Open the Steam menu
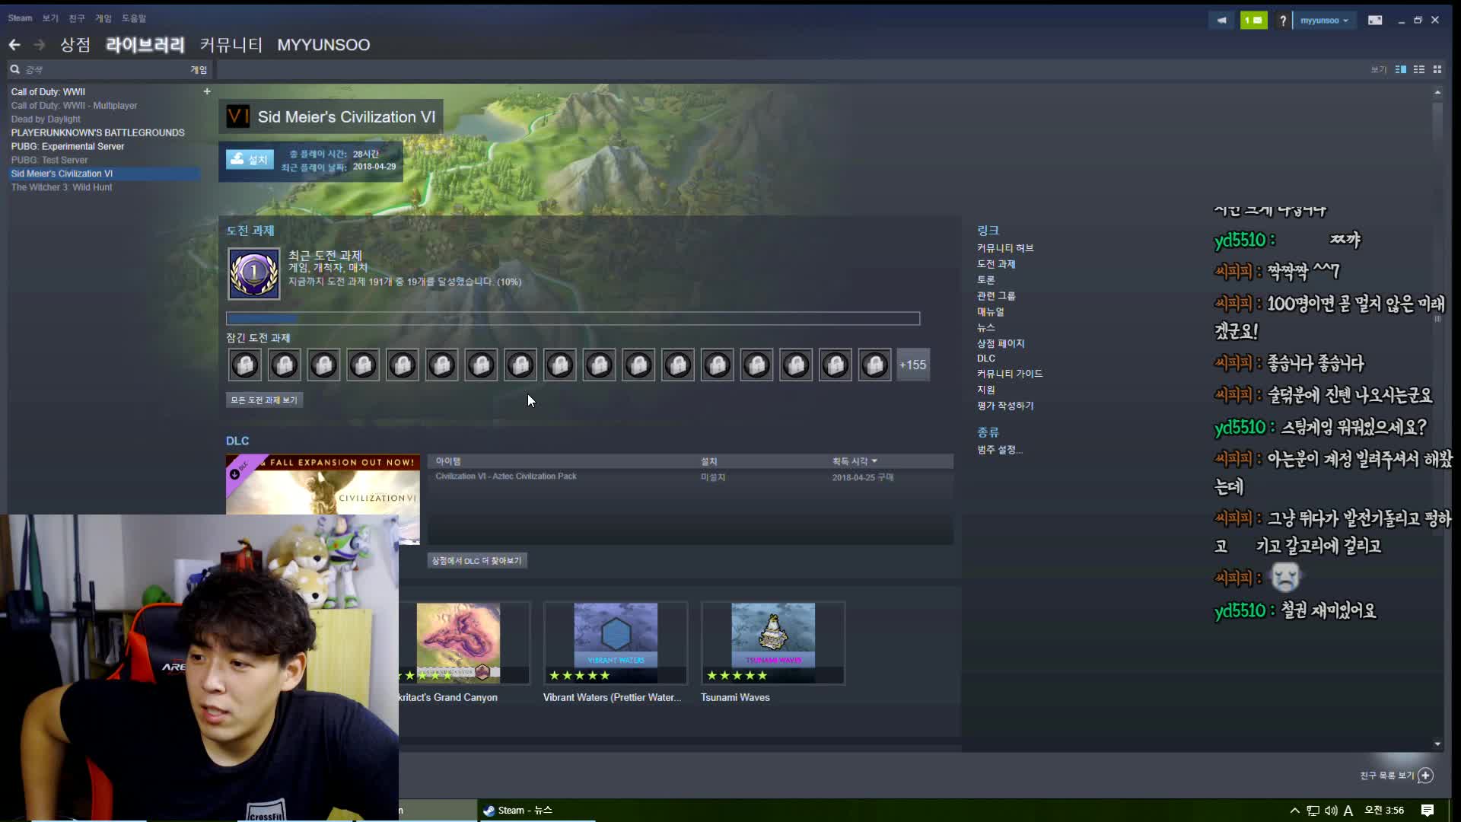The height and width of the screenshot is (822, 1461). [20, 18]
